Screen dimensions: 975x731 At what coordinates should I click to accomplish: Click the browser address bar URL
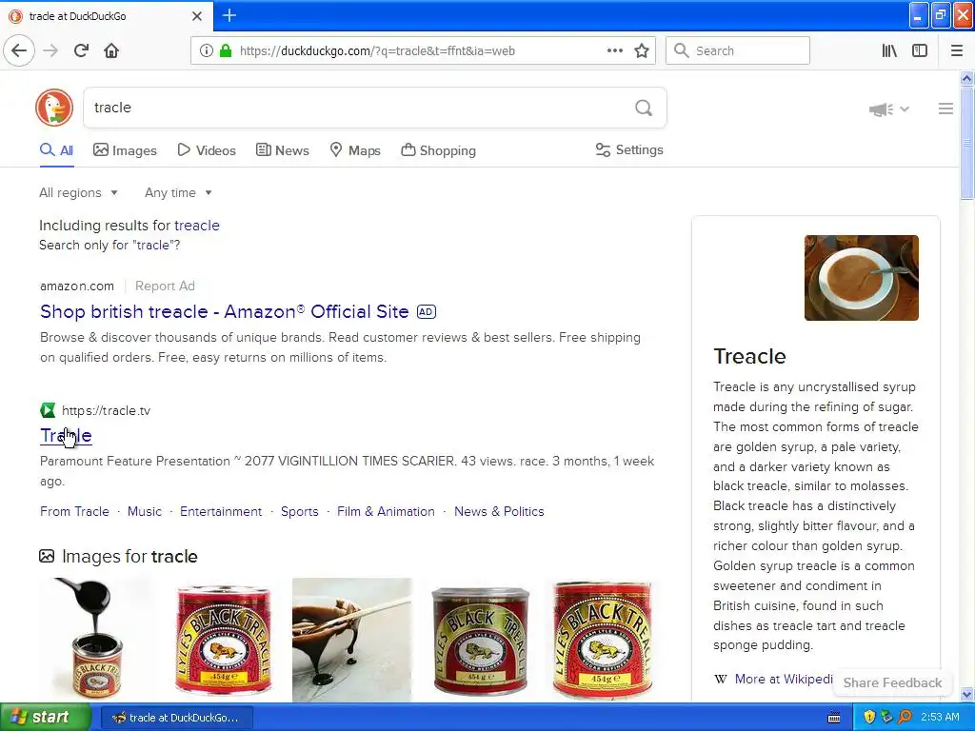point(377,51)
